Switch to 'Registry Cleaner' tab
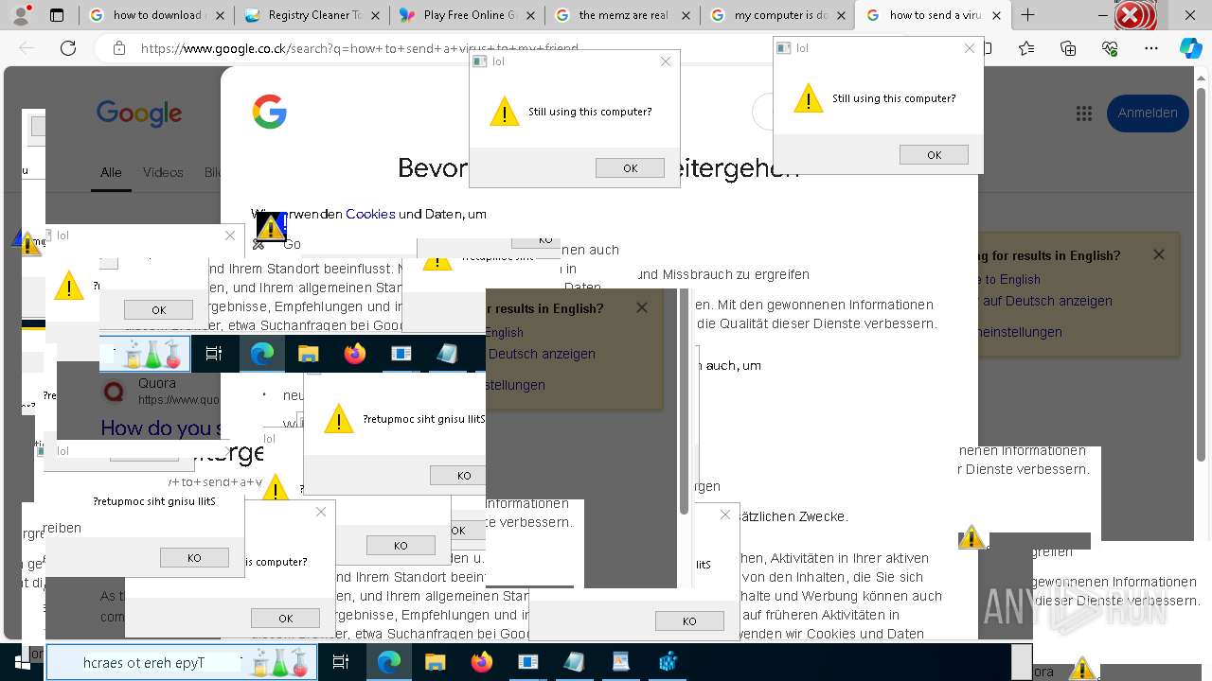The width and height of the screenshot is (1212, 681). (x=311, y=15)
